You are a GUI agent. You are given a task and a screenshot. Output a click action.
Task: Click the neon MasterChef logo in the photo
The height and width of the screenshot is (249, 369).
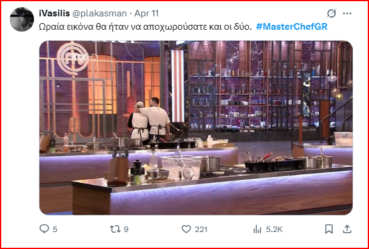coord(73,58)
